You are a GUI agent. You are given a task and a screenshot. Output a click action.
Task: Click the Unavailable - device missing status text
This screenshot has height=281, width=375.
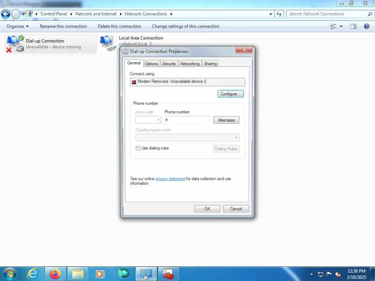(53, 47)
